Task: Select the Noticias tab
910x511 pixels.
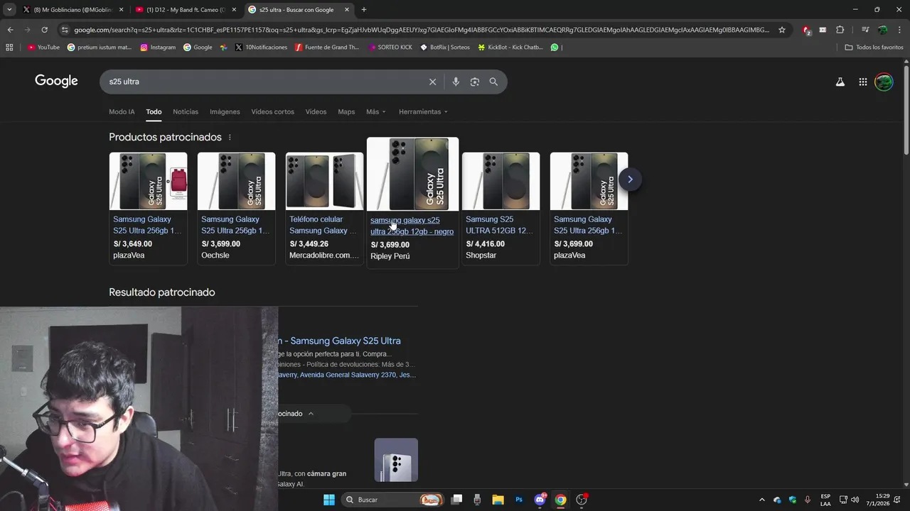Action: pyautogui.click(x=186, y=111)
